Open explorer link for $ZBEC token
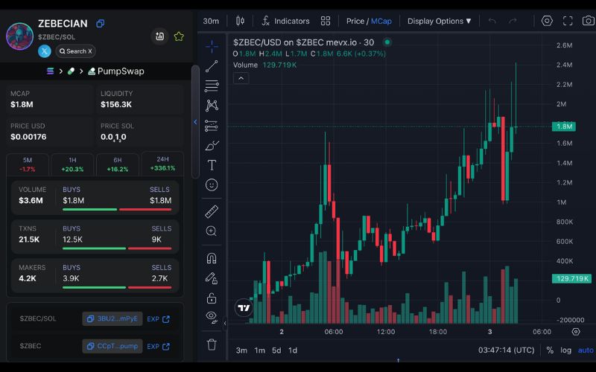Viewport: 596px width, 372px height. [158, 347]
